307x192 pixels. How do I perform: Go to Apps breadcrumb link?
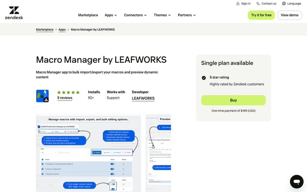click(x=62, y=30)
